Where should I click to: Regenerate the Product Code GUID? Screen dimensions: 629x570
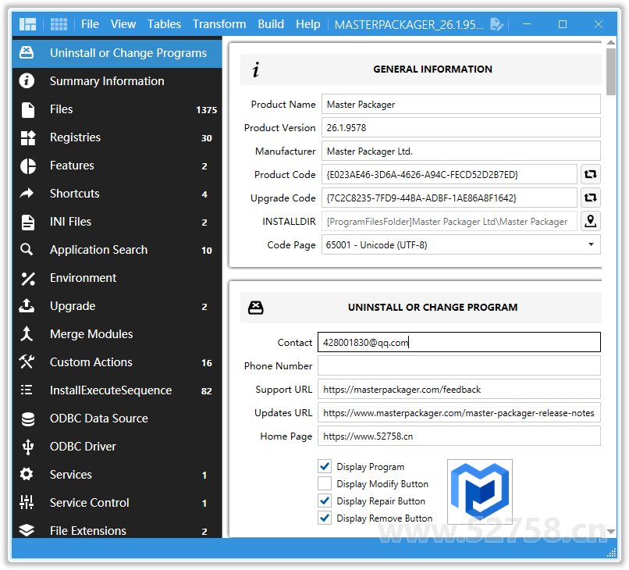590,174
